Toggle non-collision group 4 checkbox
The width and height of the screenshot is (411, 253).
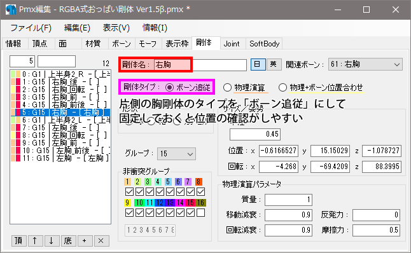click(160, 192)
